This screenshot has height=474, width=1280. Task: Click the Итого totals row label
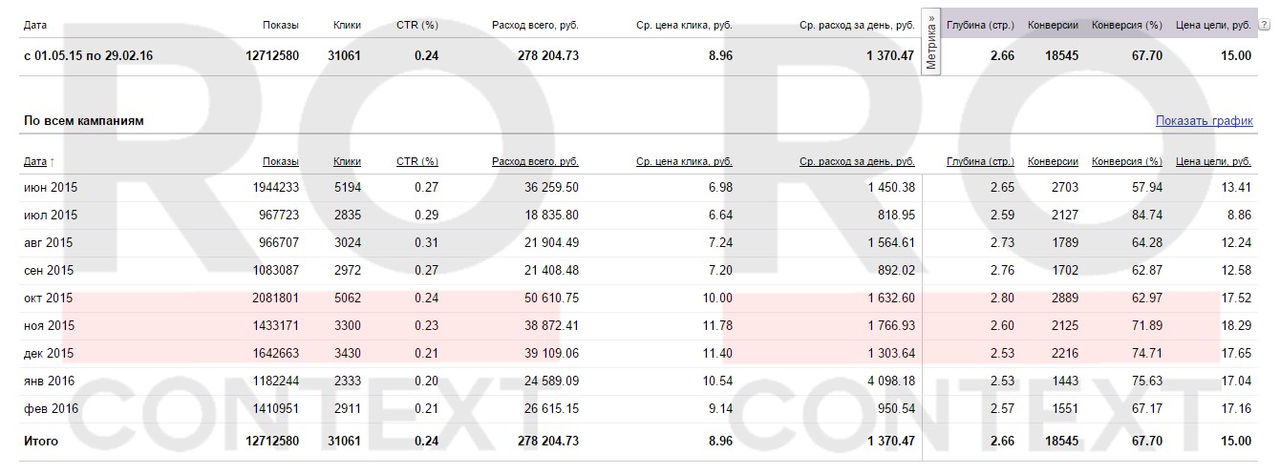40,442
